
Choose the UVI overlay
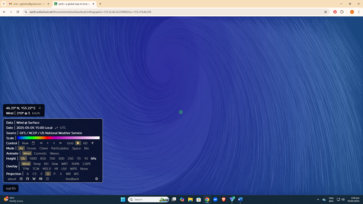click(64, 169)
